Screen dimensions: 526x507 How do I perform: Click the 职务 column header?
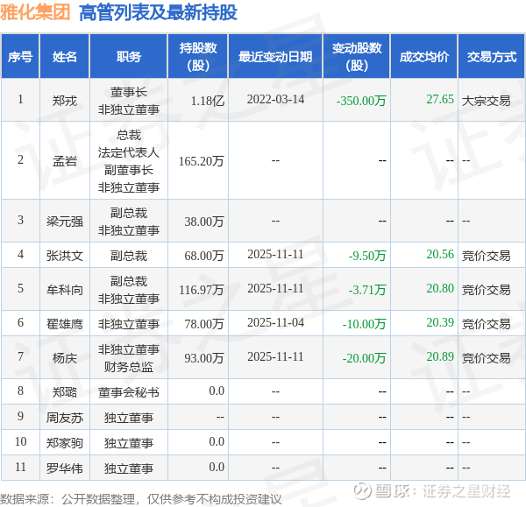click(129, 57)
